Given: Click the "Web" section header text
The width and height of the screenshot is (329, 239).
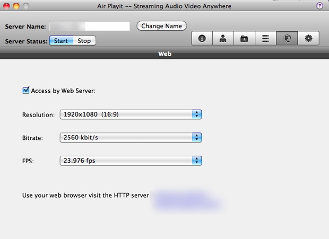Looking at the screenshot, I should click(x=164, y=54).
